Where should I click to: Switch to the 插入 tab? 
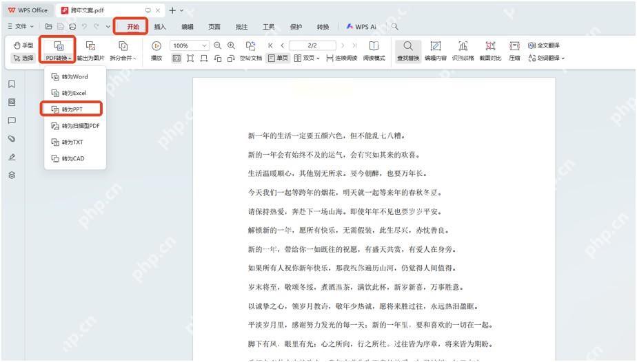coord(160,27)
